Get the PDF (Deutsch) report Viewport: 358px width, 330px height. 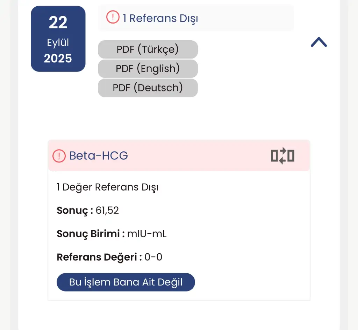click(x=148, y=88)
